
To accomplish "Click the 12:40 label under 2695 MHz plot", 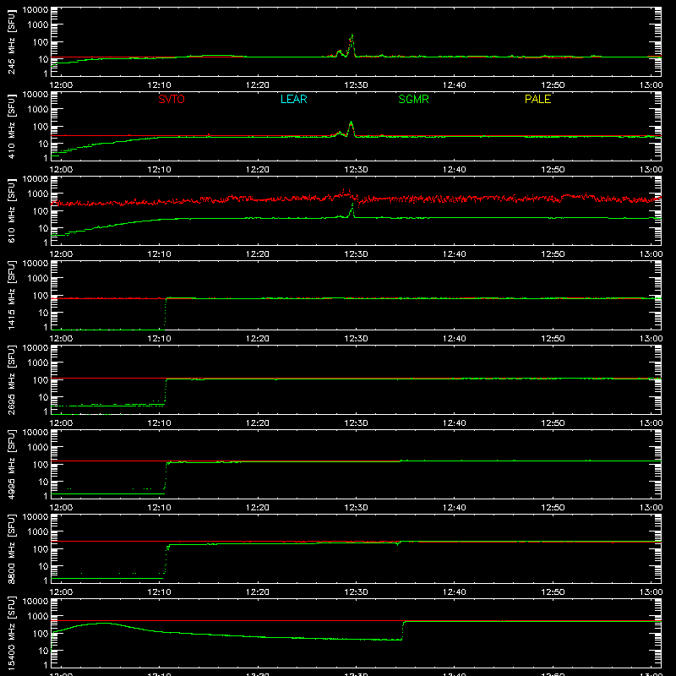I will pos(455,423).
